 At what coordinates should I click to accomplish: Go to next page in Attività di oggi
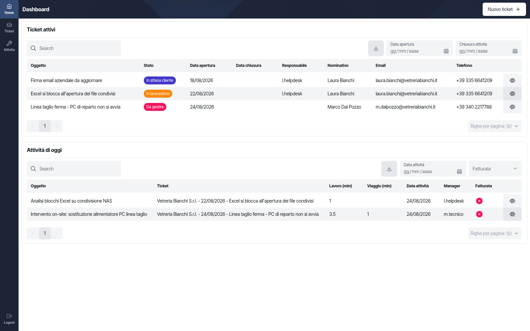(57, 233)
